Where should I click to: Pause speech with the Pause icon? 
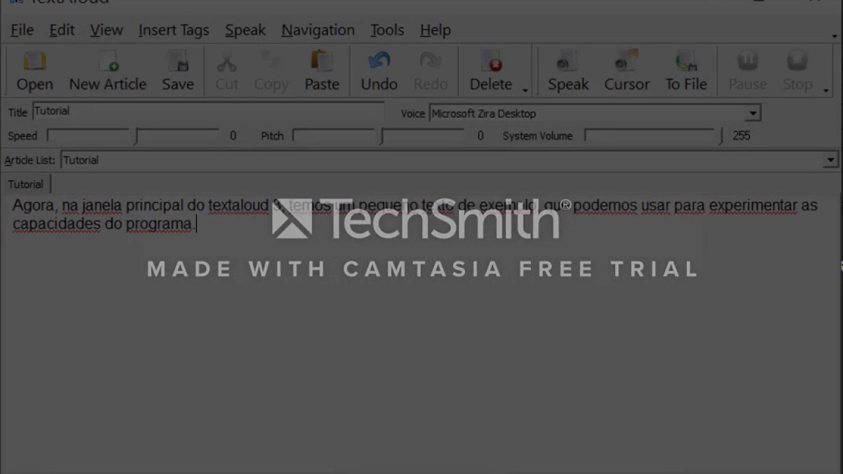pyautogui.click(x=747, y=71)
